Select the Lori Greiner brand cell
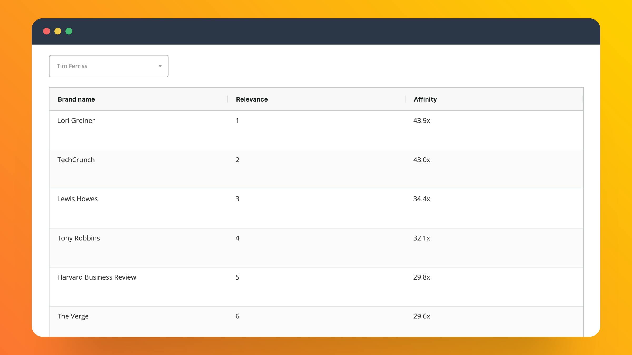The width and height of the screenshot is (632, 355). coord(76,120)
